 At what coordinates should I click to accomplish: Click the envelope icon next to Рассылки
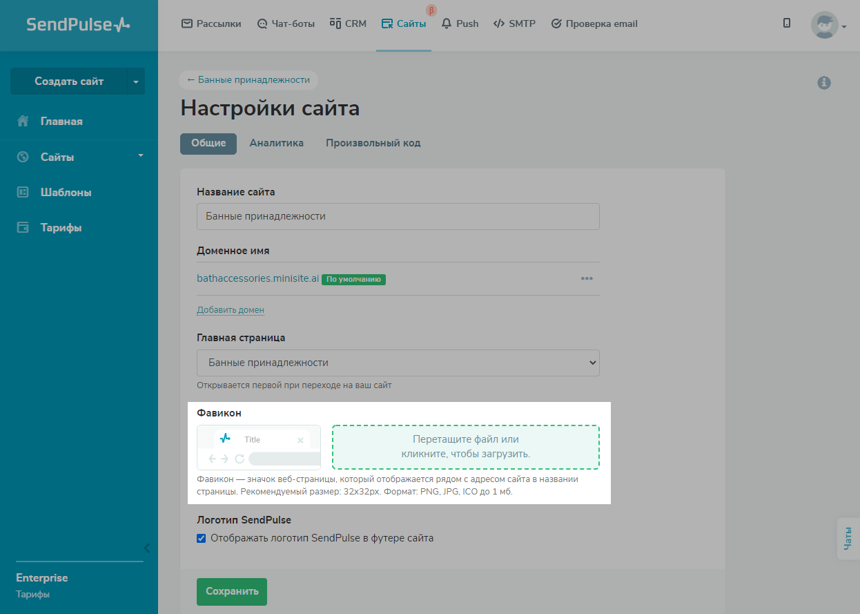point(186,23)
